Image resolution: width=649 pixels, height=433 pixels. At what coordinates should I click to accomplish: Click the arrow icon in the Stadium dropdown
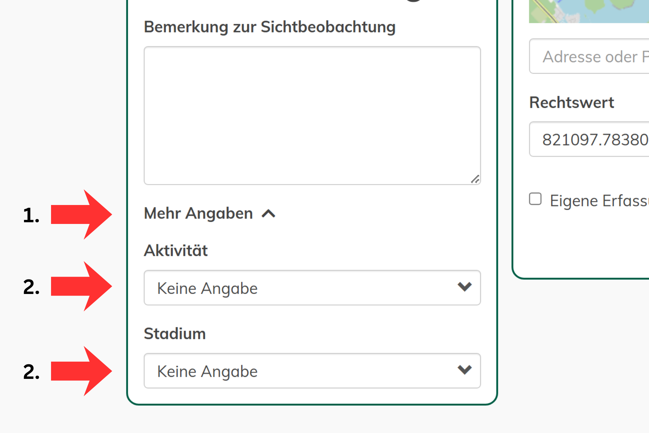pos(464,370)
